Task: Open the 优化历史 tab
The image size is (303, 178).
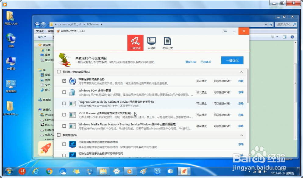Action: 168,43
